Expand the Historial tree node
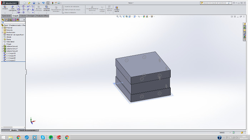Image resolution: width=250 pixels, height=140 pixels. tap(2, 28)
